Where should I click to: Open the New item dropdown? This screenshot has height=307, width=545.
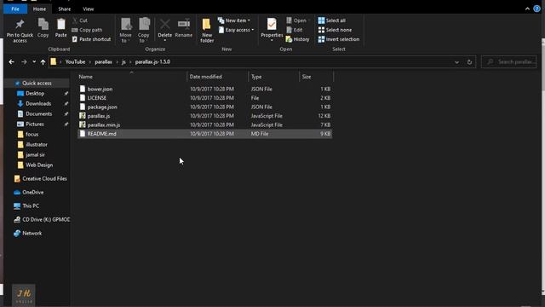click(x=234, y=20)
